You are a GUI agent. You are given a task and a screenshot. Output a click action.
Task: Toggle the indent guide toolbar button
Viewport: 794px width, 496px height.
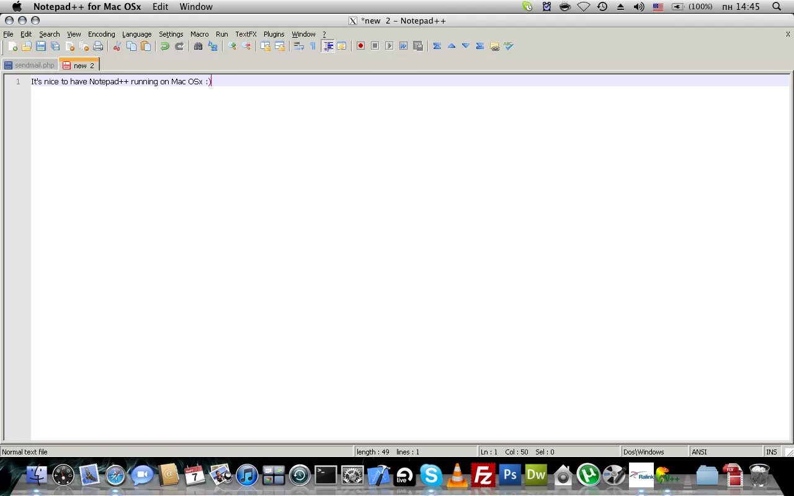328,46
